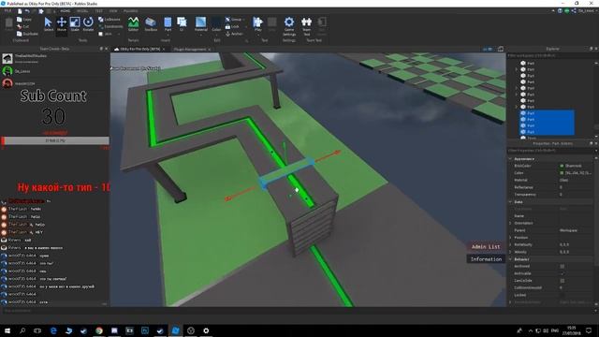Open Microsoft Edge from the taskbar
This screenshot has height=337, width=599.
(53, 330)
